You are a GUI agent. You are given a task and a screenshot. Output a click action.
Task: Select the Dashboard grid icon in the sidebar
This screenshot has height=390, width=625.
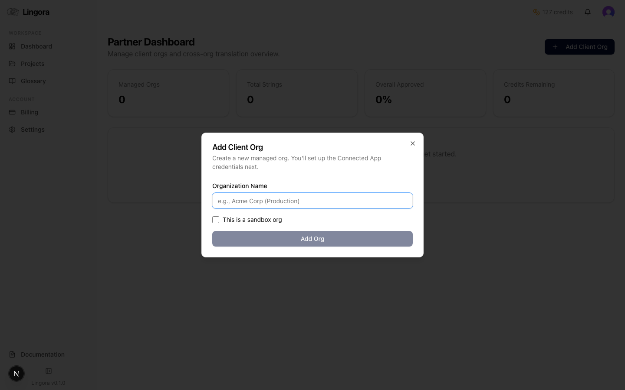point(12,46)
